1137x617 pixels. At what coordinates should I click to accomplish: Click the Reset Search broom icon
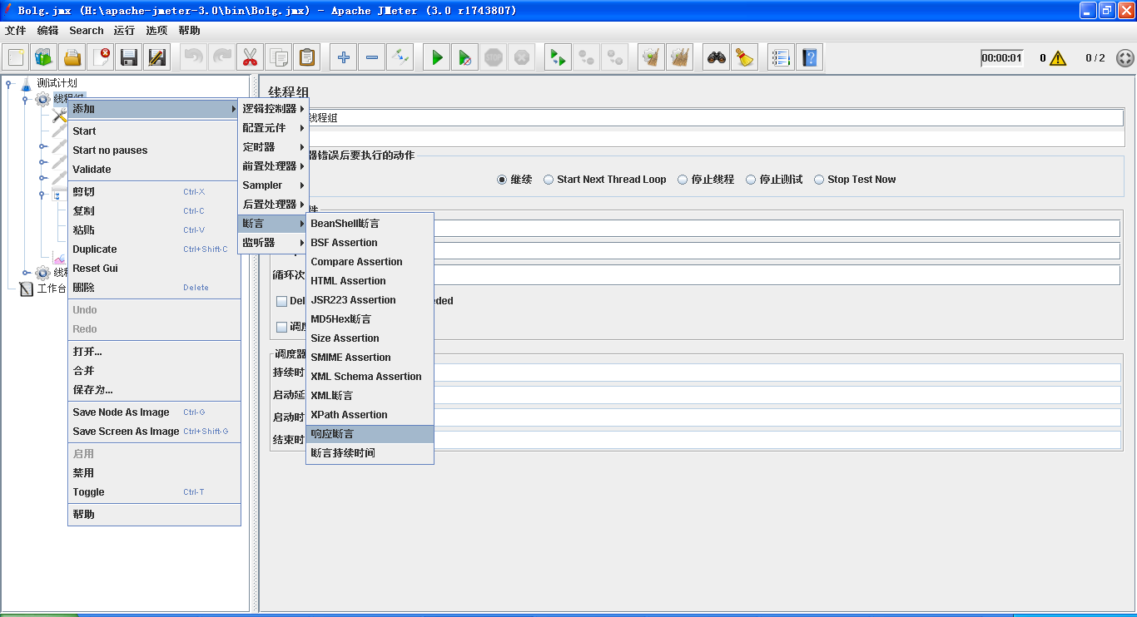(745, 57)
